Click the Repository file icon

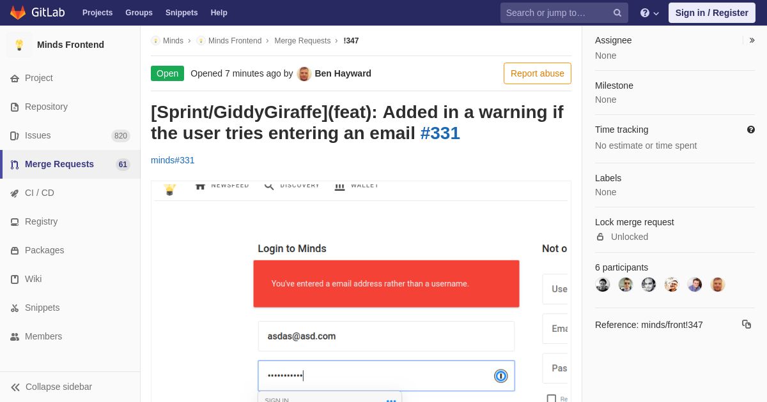point(15,107)
